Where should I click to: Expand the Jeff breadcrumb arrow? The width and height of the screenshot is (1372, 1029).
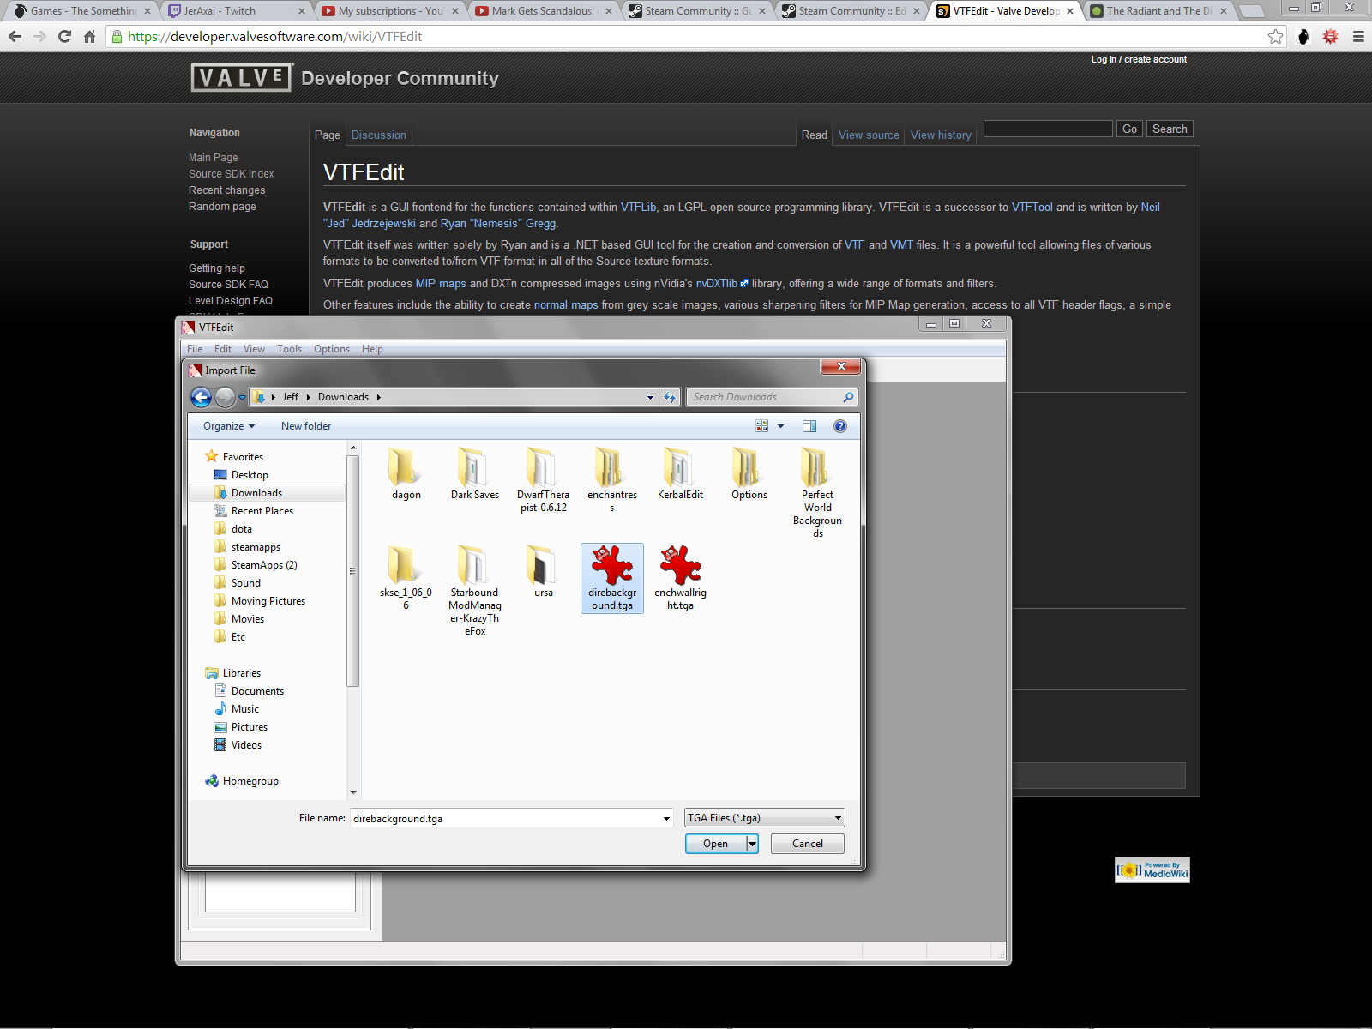click(x=308, y=397)
